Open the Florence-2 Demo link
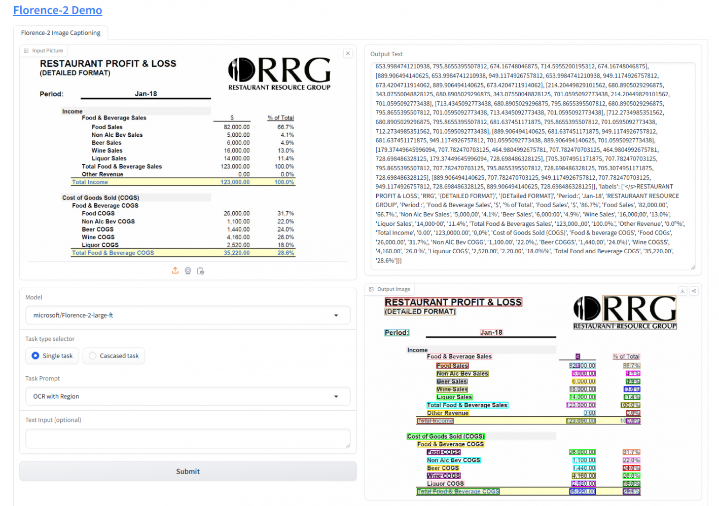The width and height of the screenshot is (719, 506). 57,10
